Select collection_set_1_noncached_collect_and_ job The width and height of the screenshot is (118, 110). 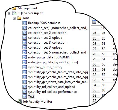[x=58, y=28]
